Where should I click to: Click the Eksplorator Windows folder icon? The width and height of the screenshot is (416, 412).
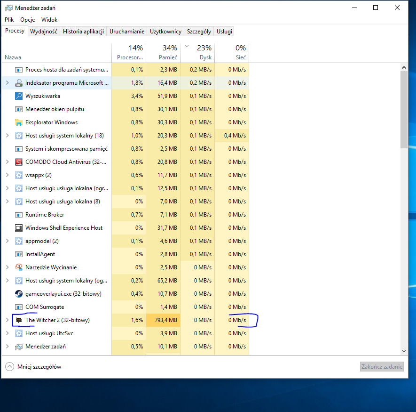click(x=19, y=122)
